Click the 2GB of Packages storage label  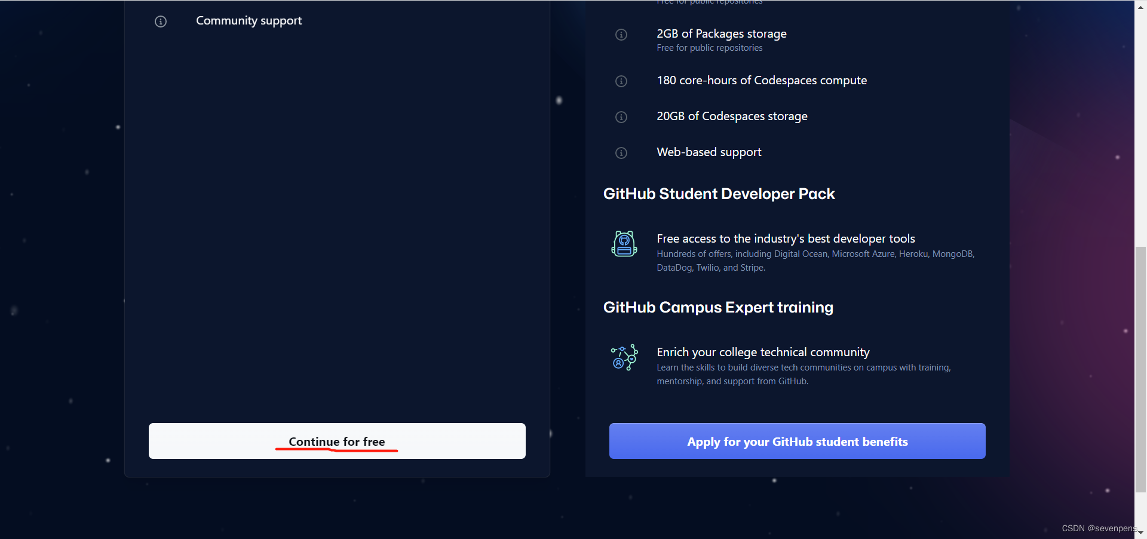721,34
